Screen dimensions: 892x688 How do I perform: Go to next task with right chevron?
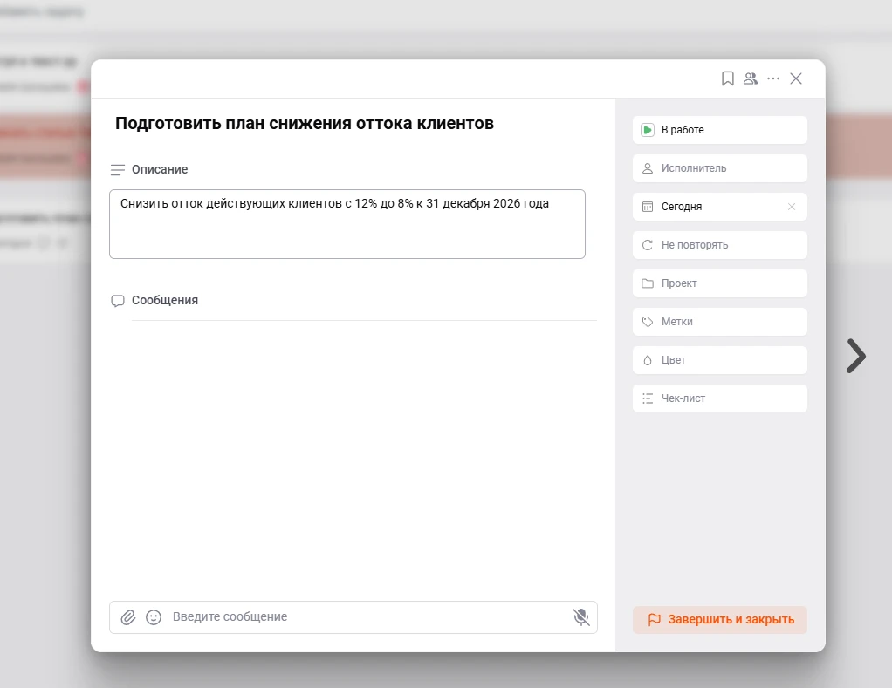click(856, 356)
